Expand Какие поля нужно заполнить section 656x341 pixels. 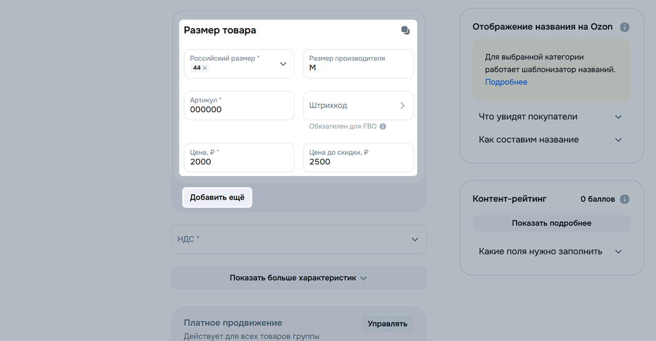[551, 252]
